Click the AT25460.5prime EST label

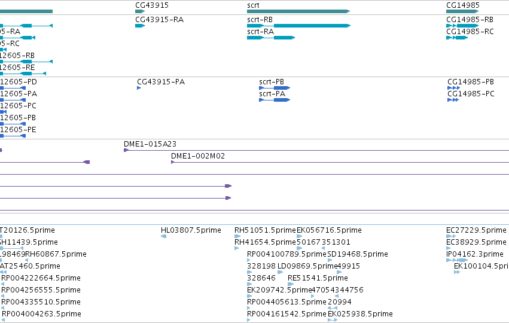pos(30,266)
